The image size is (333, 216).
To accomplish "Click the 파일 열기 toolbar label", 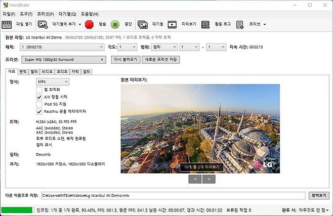I will click(24, 24).
